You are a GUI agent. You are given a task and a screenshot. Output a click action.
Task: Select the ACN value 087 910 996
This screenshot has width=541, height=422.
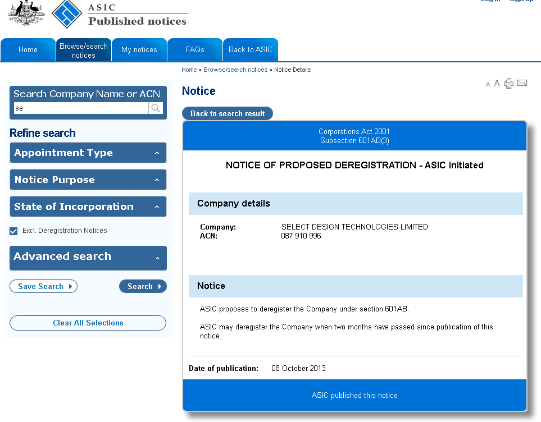click(301, 236)
